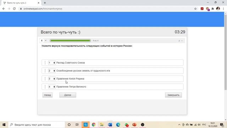
Task: Open Task View on the taskbar
Action: [77, 125]
